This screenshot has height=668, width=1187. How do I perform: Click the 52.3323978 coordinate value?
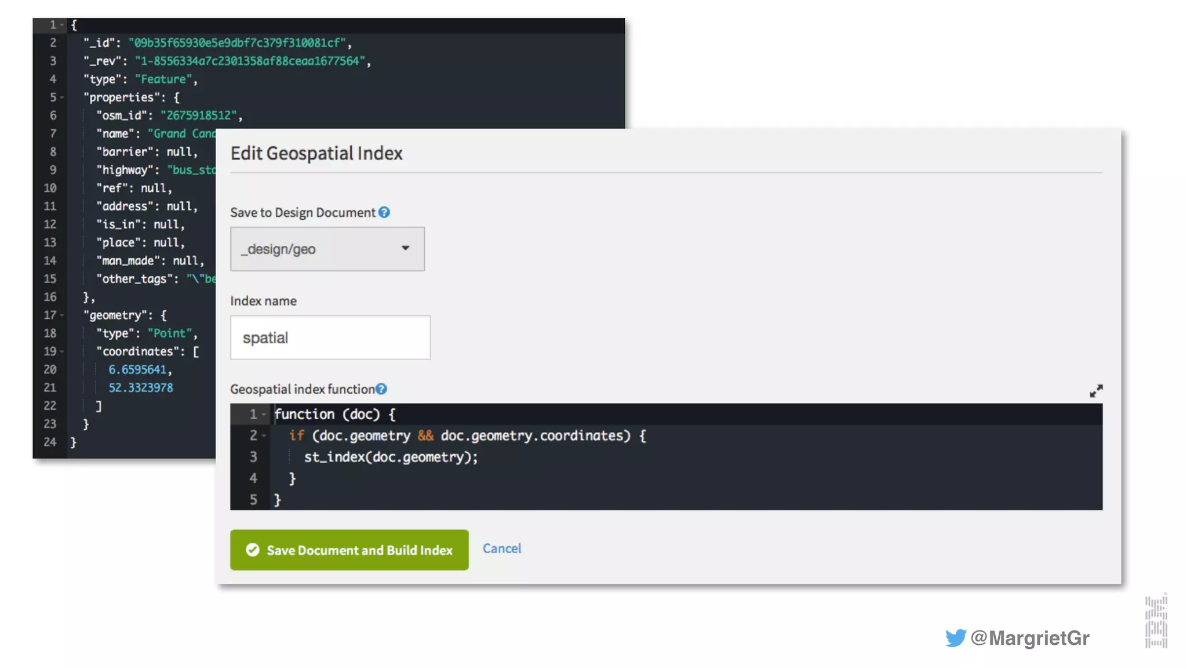click(x=141, y=388)
